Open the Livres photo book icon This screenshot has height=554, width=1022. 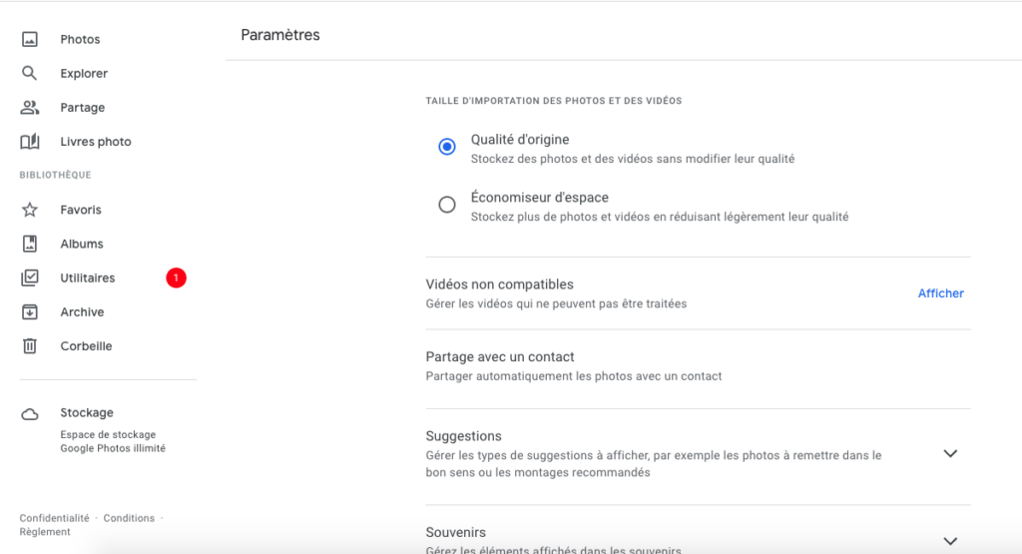29,142
